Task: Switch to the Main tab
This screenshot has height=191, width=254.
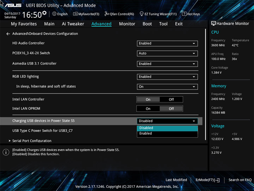Action: click(49, 24)
